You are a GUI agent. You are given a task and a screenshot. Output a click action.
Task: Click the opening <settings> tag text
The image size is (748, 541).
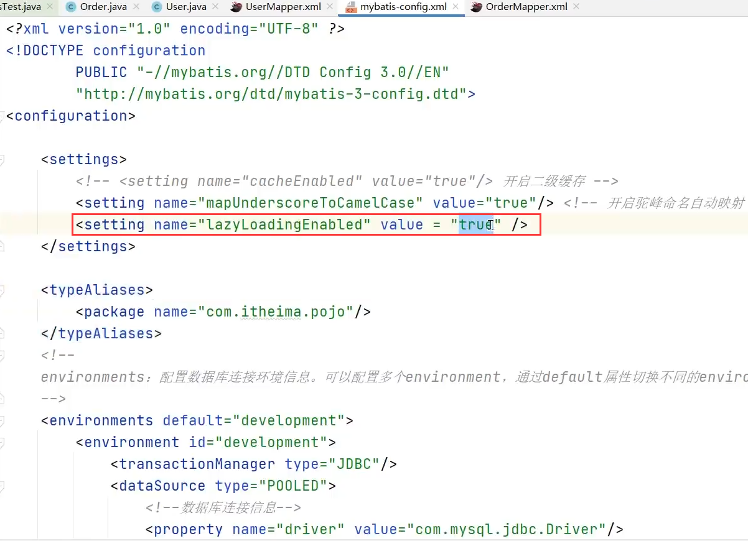(84, 159)
